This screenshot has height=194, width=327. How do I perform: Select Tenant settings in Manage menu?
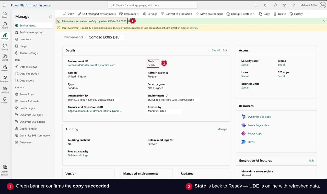33,53
